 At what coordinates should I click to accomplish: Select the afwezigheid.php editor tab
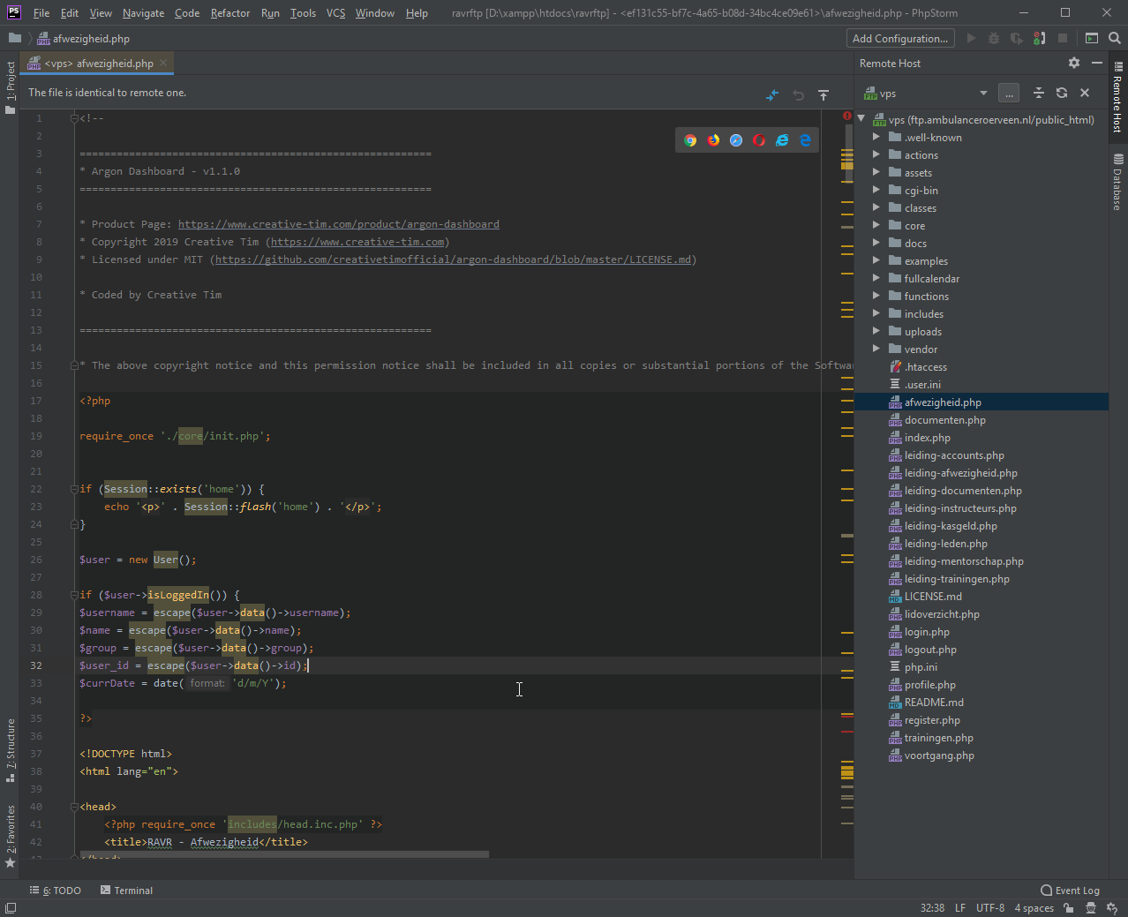click(99, 64)
